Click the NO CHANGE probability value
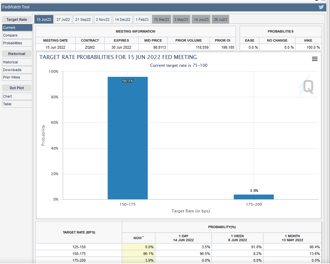330x264 pixels. [289, 47]
